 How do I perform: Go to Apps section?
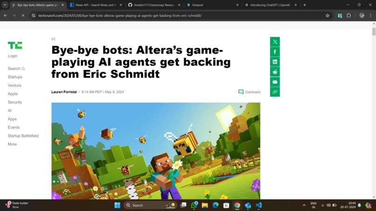12,119
